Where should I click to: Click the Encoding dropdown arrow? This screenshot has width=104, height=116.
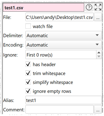pos(97,45)
